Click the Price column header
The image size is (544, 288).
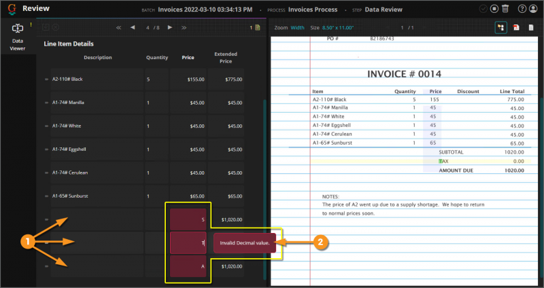coord(188,58)
